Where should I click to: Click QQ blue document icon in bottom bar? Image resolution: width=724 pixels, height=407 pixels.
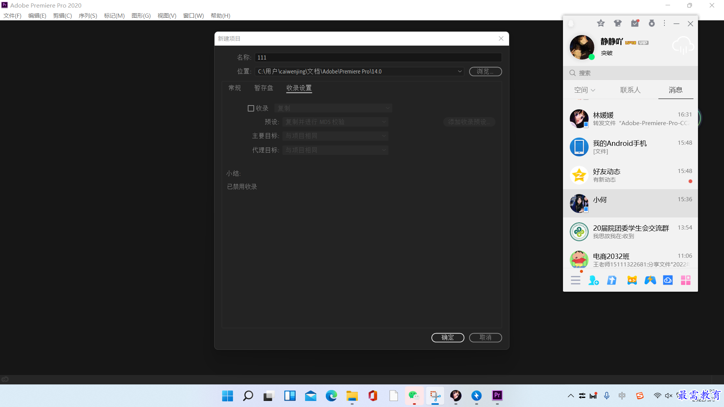612,280
